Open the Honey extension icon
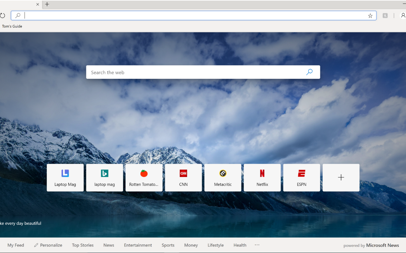This screenshot has width=406, height=253. pyautogui.click(x=385, y=16)
